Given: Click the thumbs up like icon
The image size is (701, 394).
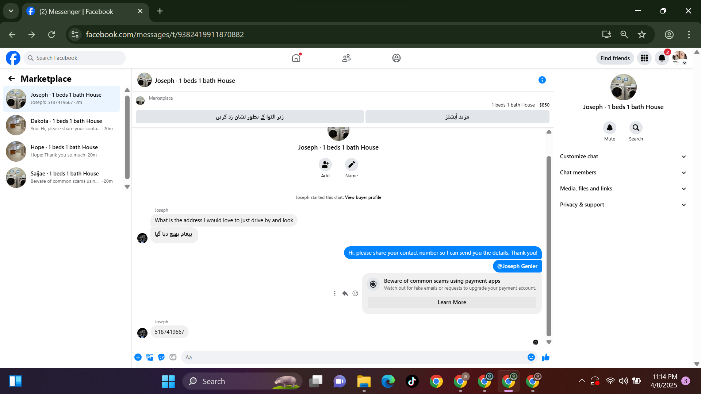Looking at the screenshot, I should [545, 357].
